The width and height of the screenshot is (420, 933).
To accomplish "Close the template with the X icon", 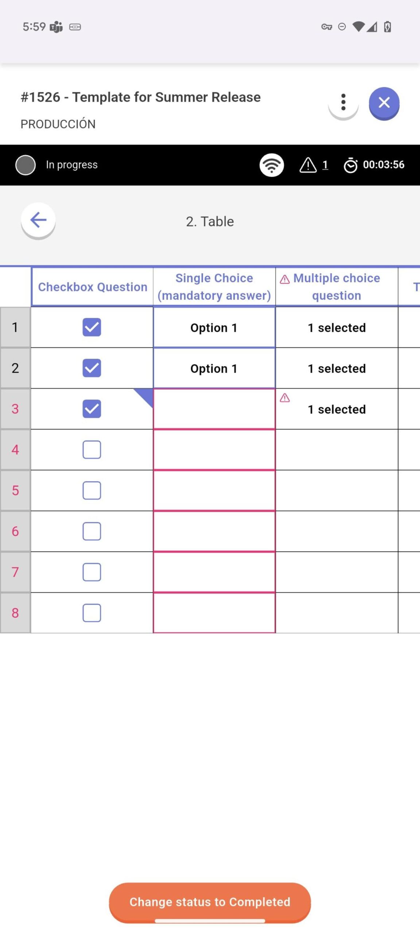I will pos(384,103).
